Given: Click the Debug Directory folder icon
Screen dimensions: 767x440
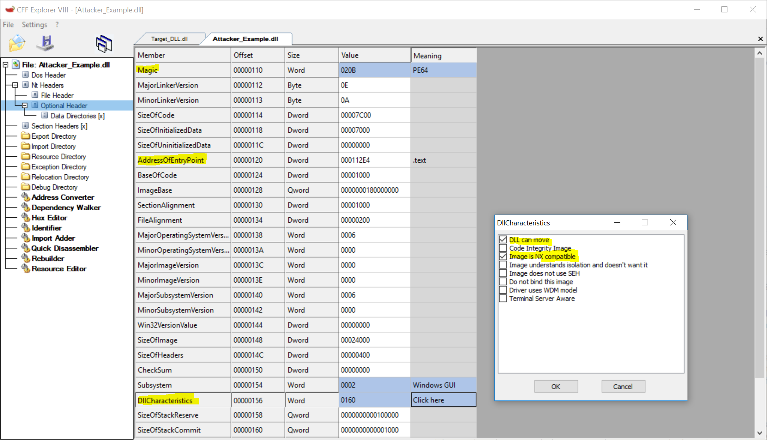Looking at the screenshot, I should [x=26, y=187].
